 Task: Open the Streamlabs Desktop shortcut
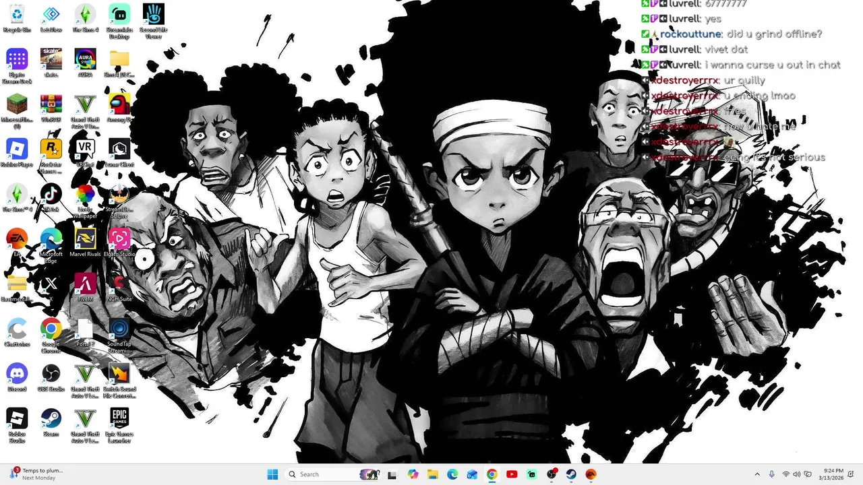click(x=119, y=21)
